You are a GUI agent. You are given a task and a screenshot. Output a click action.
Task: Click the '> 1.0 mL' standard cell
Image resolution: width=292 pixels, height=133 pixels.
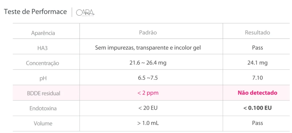[x=148, y=123]
